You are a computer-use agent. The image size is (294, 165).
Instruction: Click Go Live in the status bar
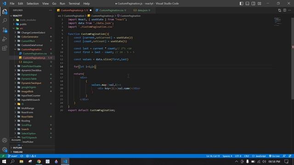pyautogui.click(x=274, y=156)
